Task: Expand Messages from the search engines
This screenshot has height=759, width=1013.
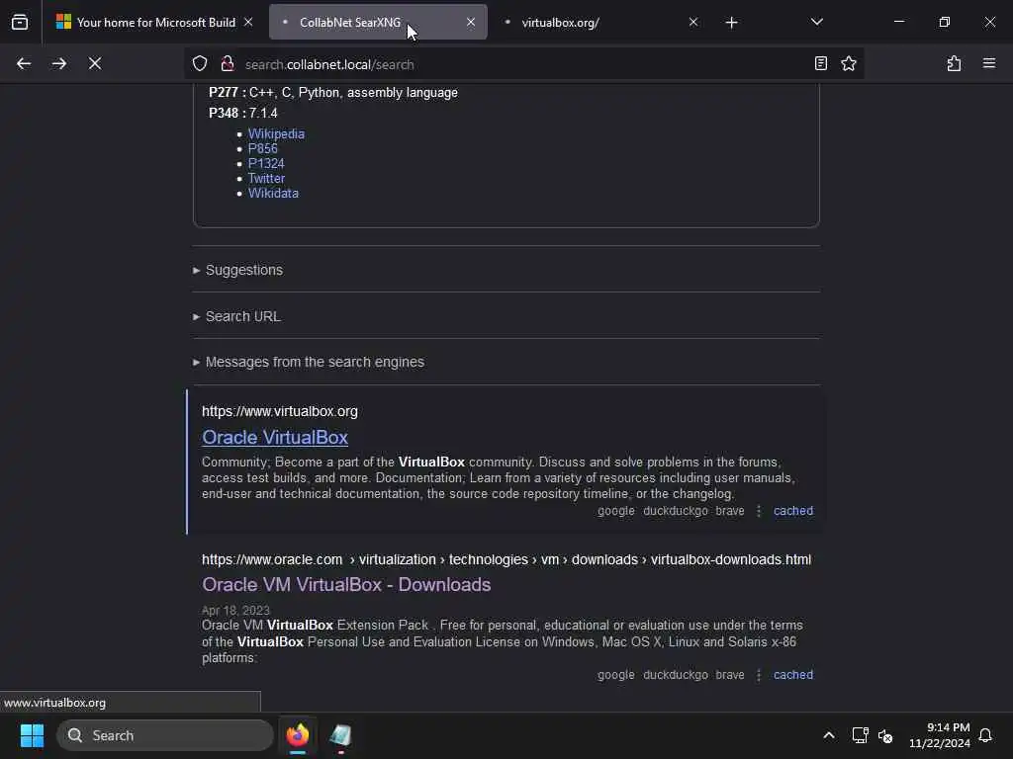Action: pyautogui.click(x=309, y=362)
